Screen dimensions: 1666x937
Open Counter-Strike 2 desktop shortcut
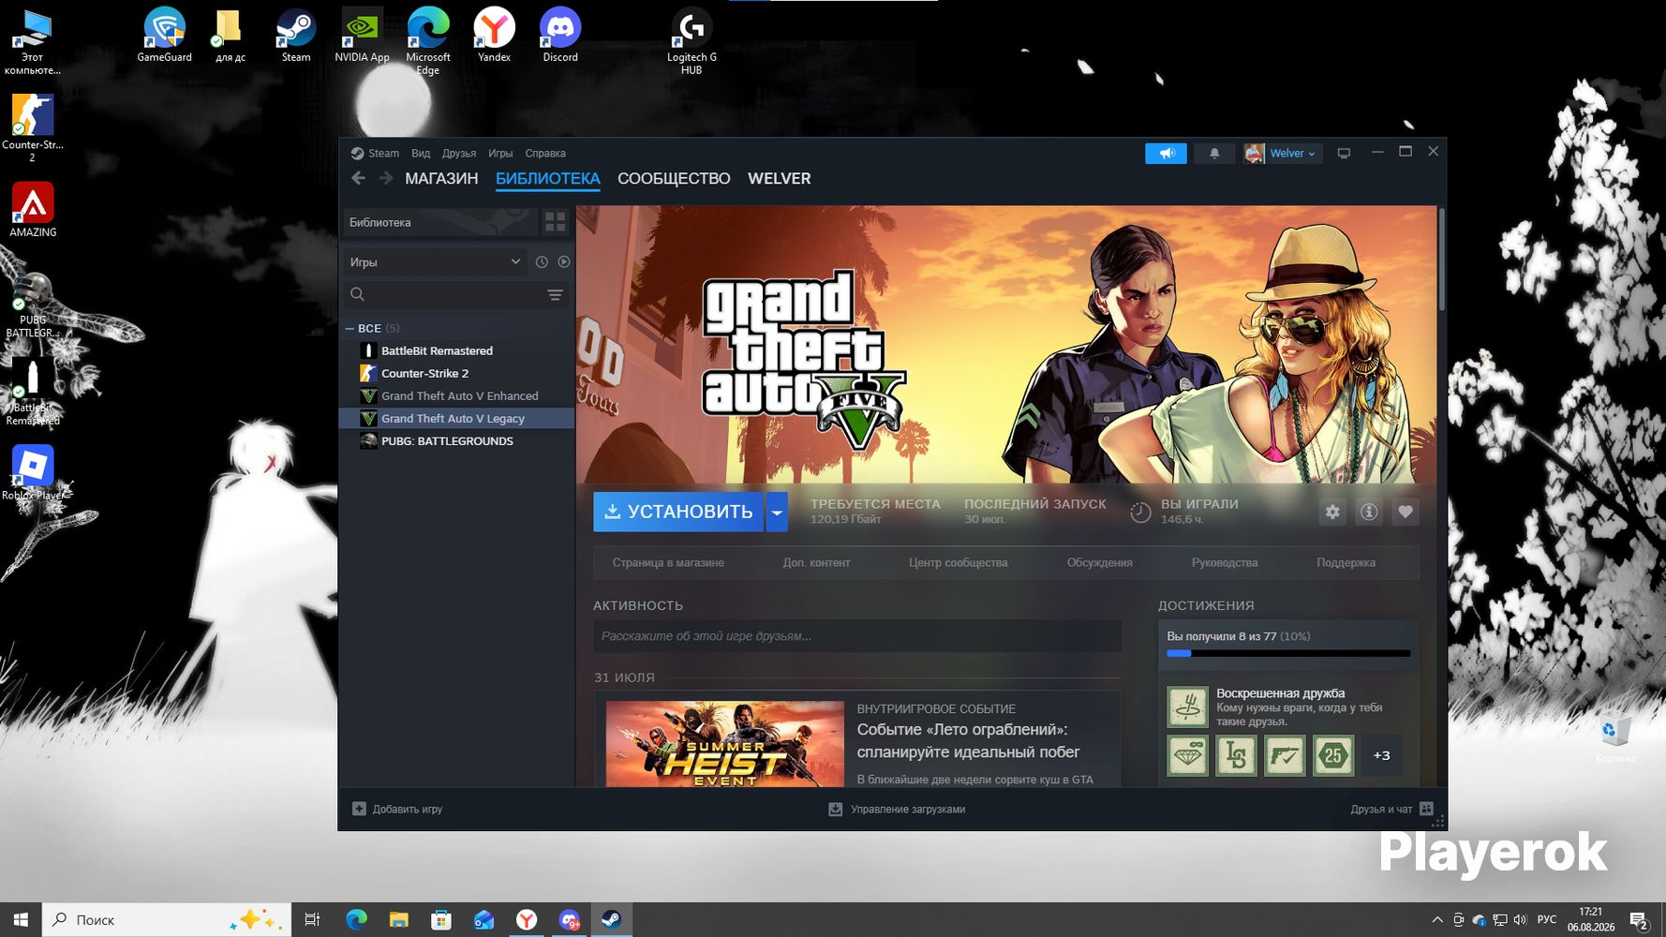tap(33, 127)
